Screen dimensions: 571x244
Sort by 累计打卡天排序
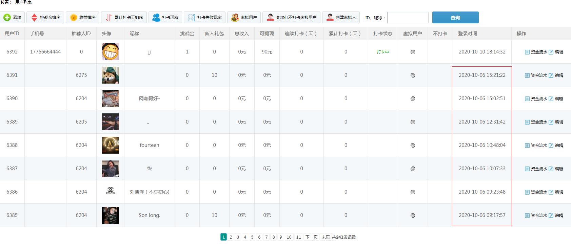click(x=124, y=18)
